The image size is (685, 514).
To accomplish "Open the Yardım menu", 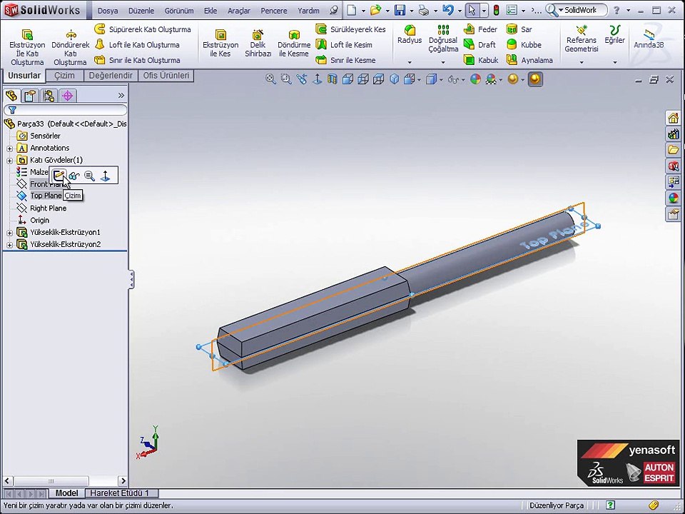I will tap(308, 11).
